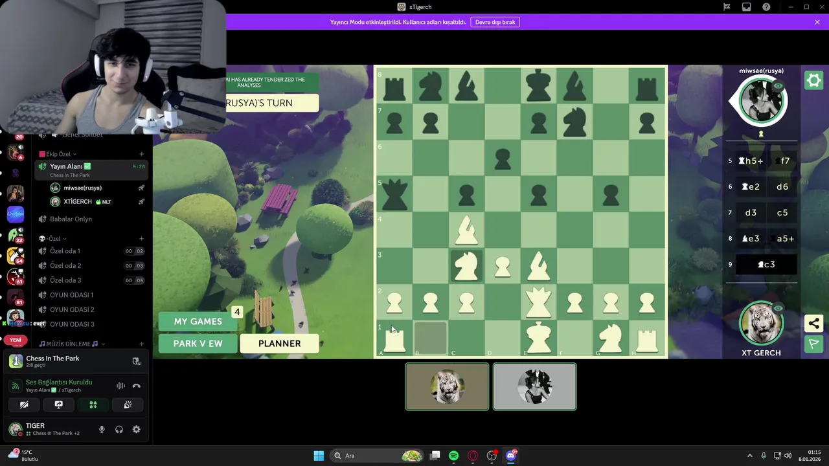Click the resign flag icon

click(x=813, y=344)
